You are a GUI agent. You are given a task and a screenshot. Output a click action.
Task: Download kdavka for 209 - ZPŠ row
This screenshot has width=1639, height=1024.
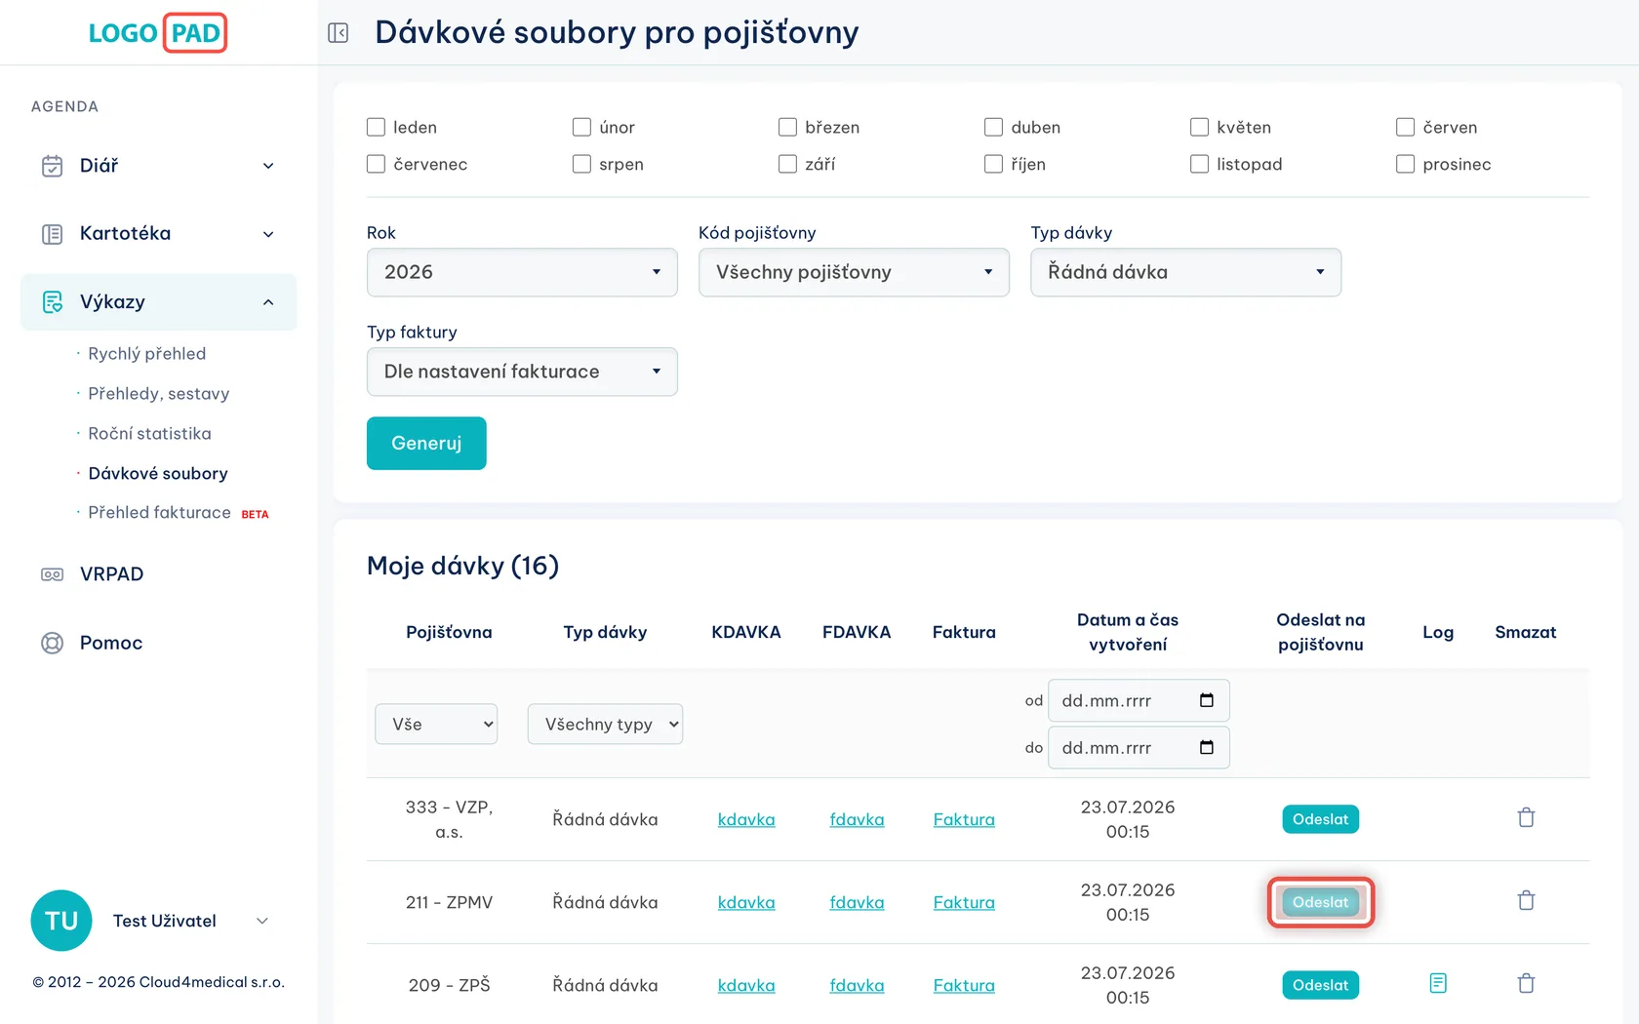[x=746, y=985]
